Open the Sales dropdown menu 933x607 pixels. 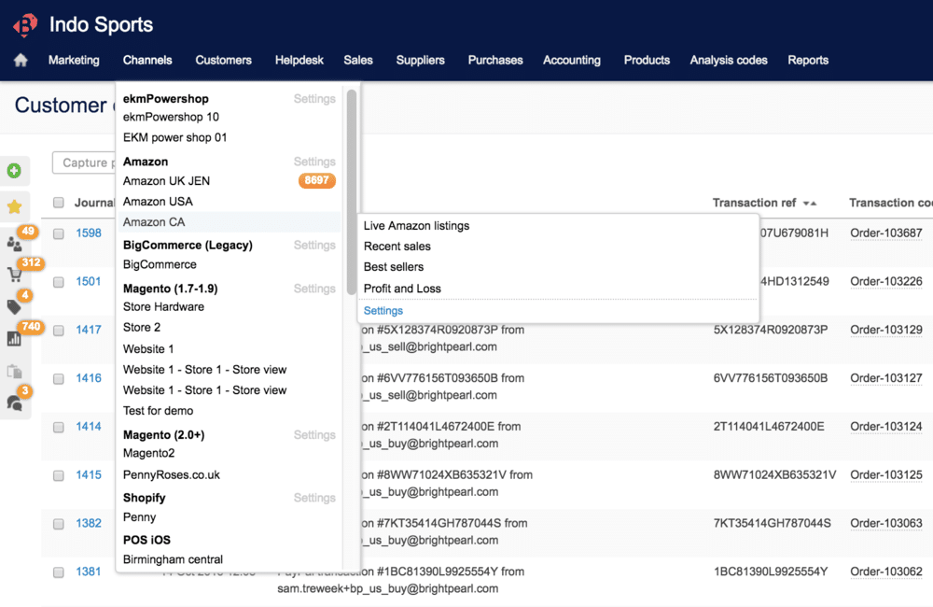(357, 61)
